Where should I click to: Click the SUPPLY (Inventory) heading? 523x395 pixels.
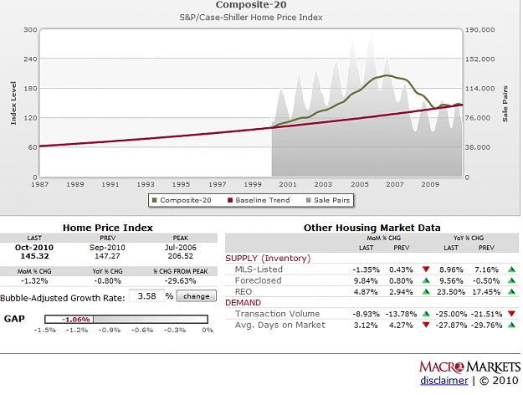point(268,259)
